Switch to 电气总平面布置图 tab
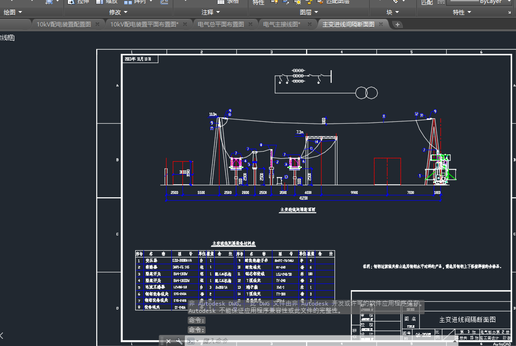The height and width of the screenshot is (346, 516). pos(221,25)
